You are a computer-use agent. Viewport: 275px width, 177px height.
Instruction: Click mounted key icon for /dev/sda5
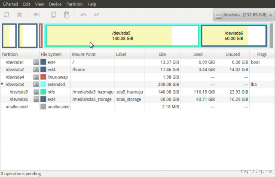tap(36, 92)
